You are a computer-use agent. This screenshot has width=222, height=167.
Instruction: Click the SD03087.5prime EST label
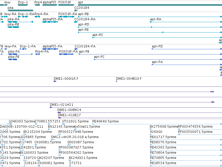[x=81, y=142]
